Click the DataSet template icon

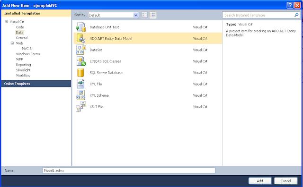(x=81, y=50)
